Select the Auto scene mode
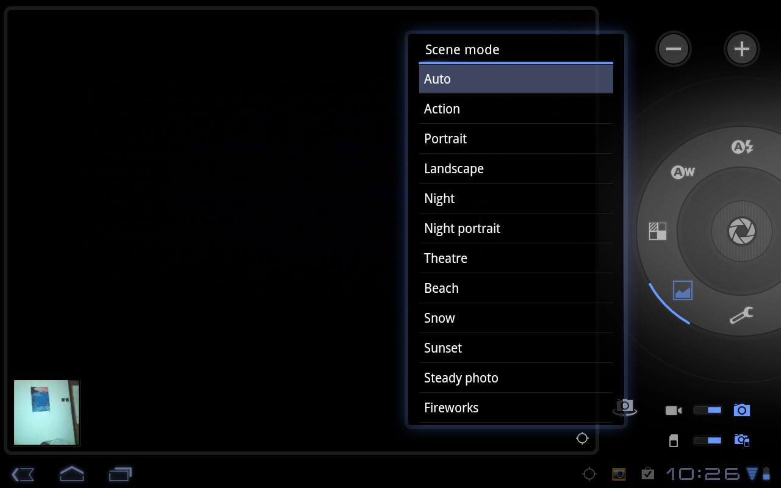 coord(516,79)
